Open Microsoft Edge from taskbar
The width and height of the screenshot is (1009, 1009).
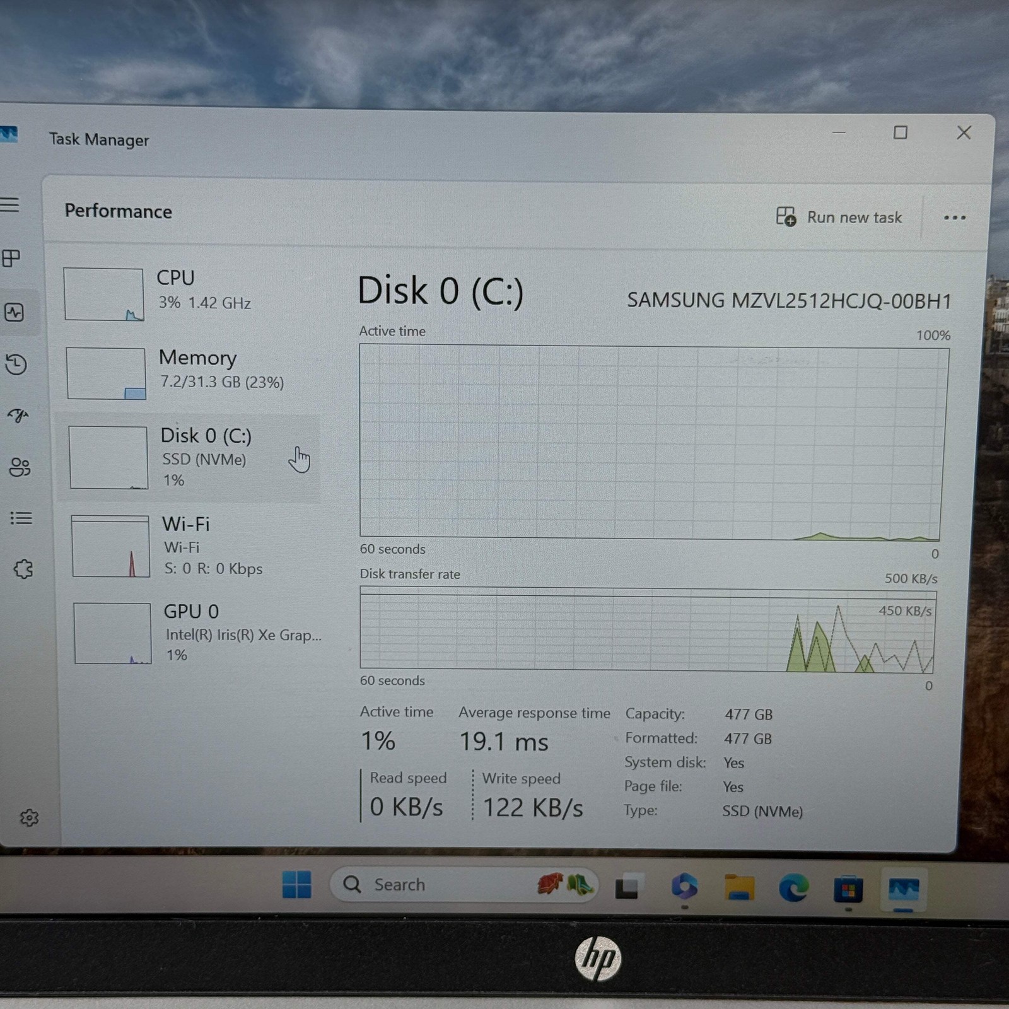[x=793, y=889]
